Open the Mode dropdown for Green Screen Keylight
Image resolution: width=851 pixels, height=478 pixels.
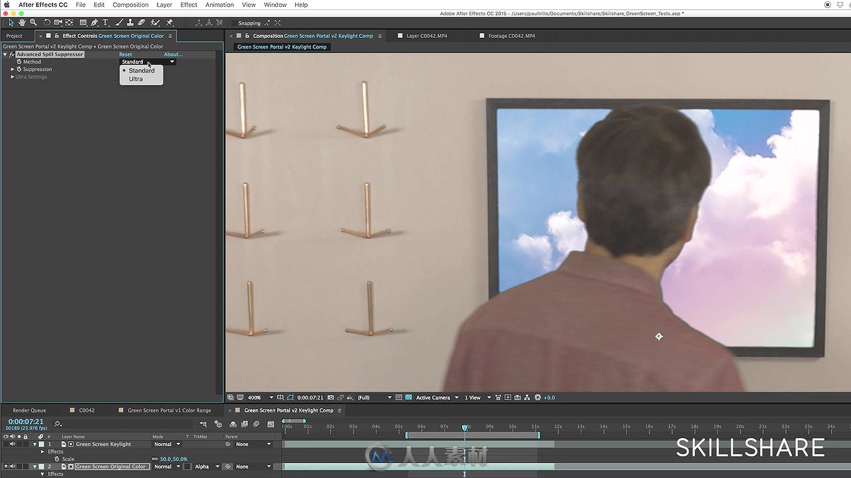click(167, 444)
